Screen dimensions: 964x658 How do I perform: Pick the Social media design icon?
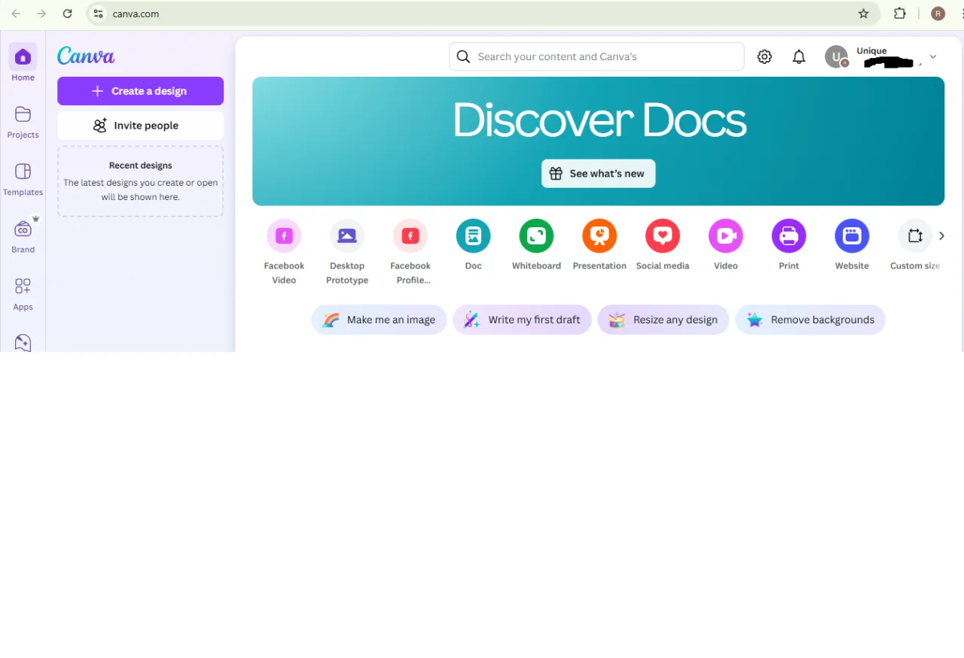coord(663,236)
